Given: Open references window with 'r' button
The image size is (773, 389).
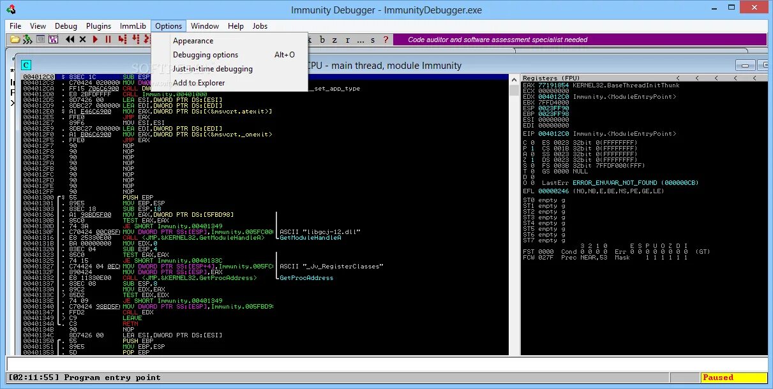Looking at the screenshot, I should [x=348, y=40].
